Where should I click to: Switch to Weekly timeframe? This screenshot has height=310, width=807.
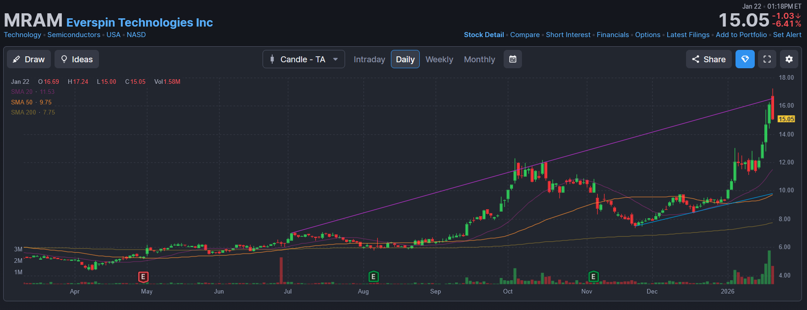[x=439, y=59]
